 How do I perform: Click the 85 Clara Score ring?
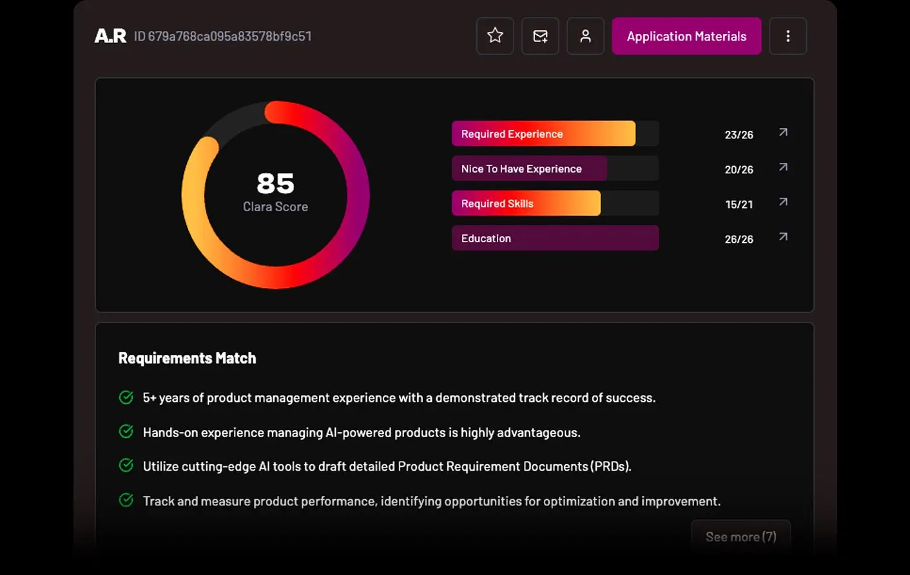pyautogui.click(x=275, y=194)
